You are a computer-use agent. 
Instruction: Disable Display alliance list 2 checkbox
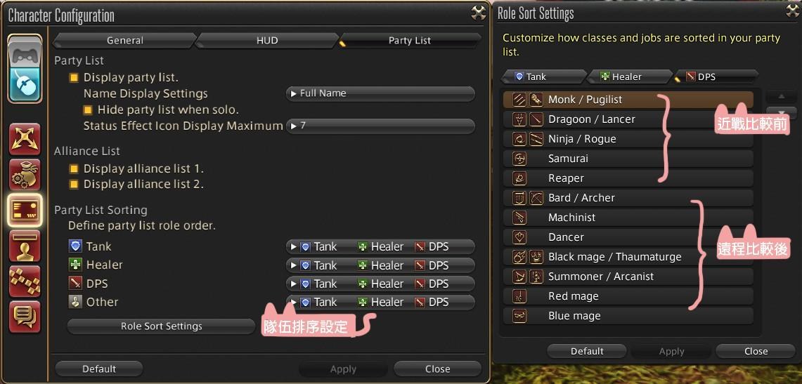click(75, 185)
